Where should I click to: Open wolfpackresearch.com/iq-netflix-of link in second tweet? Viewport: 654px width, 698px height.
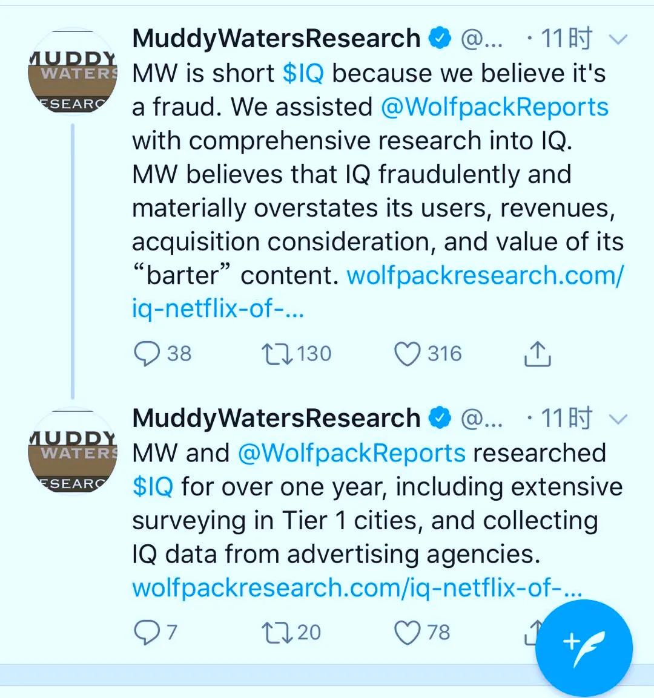tap(357, 587)
